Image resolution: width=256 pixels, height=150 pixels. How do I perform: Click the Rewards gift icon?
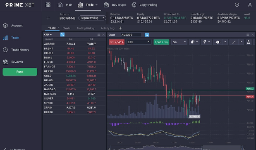pyautogui.click(x=5, y=62)
